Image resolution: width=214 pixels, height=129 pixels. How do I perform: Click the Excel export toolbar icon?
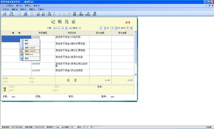click(11, 14)
